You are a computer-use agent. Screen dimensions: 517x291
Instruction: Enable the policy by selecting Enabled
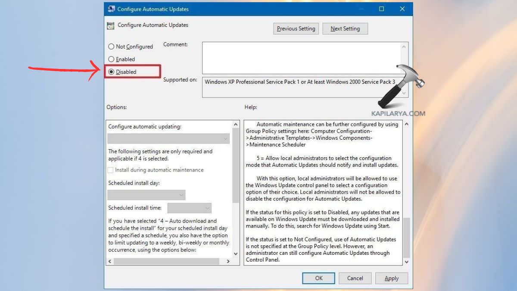click(111, 59)
